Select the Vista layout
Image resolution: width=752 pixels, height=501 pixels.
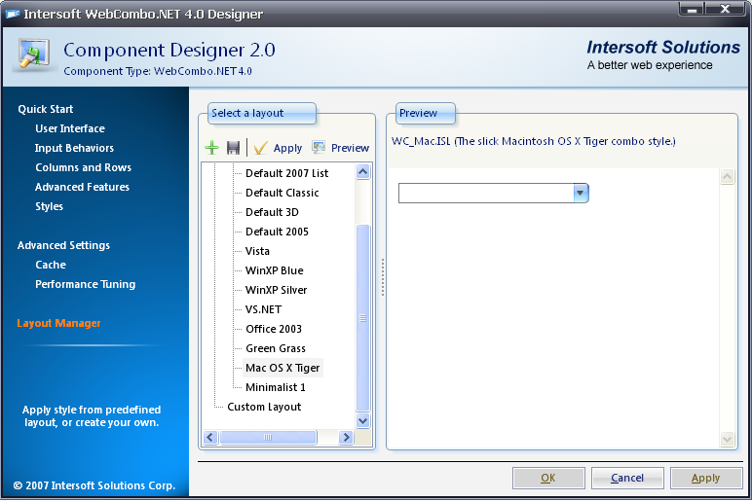[x=257, y=251]
